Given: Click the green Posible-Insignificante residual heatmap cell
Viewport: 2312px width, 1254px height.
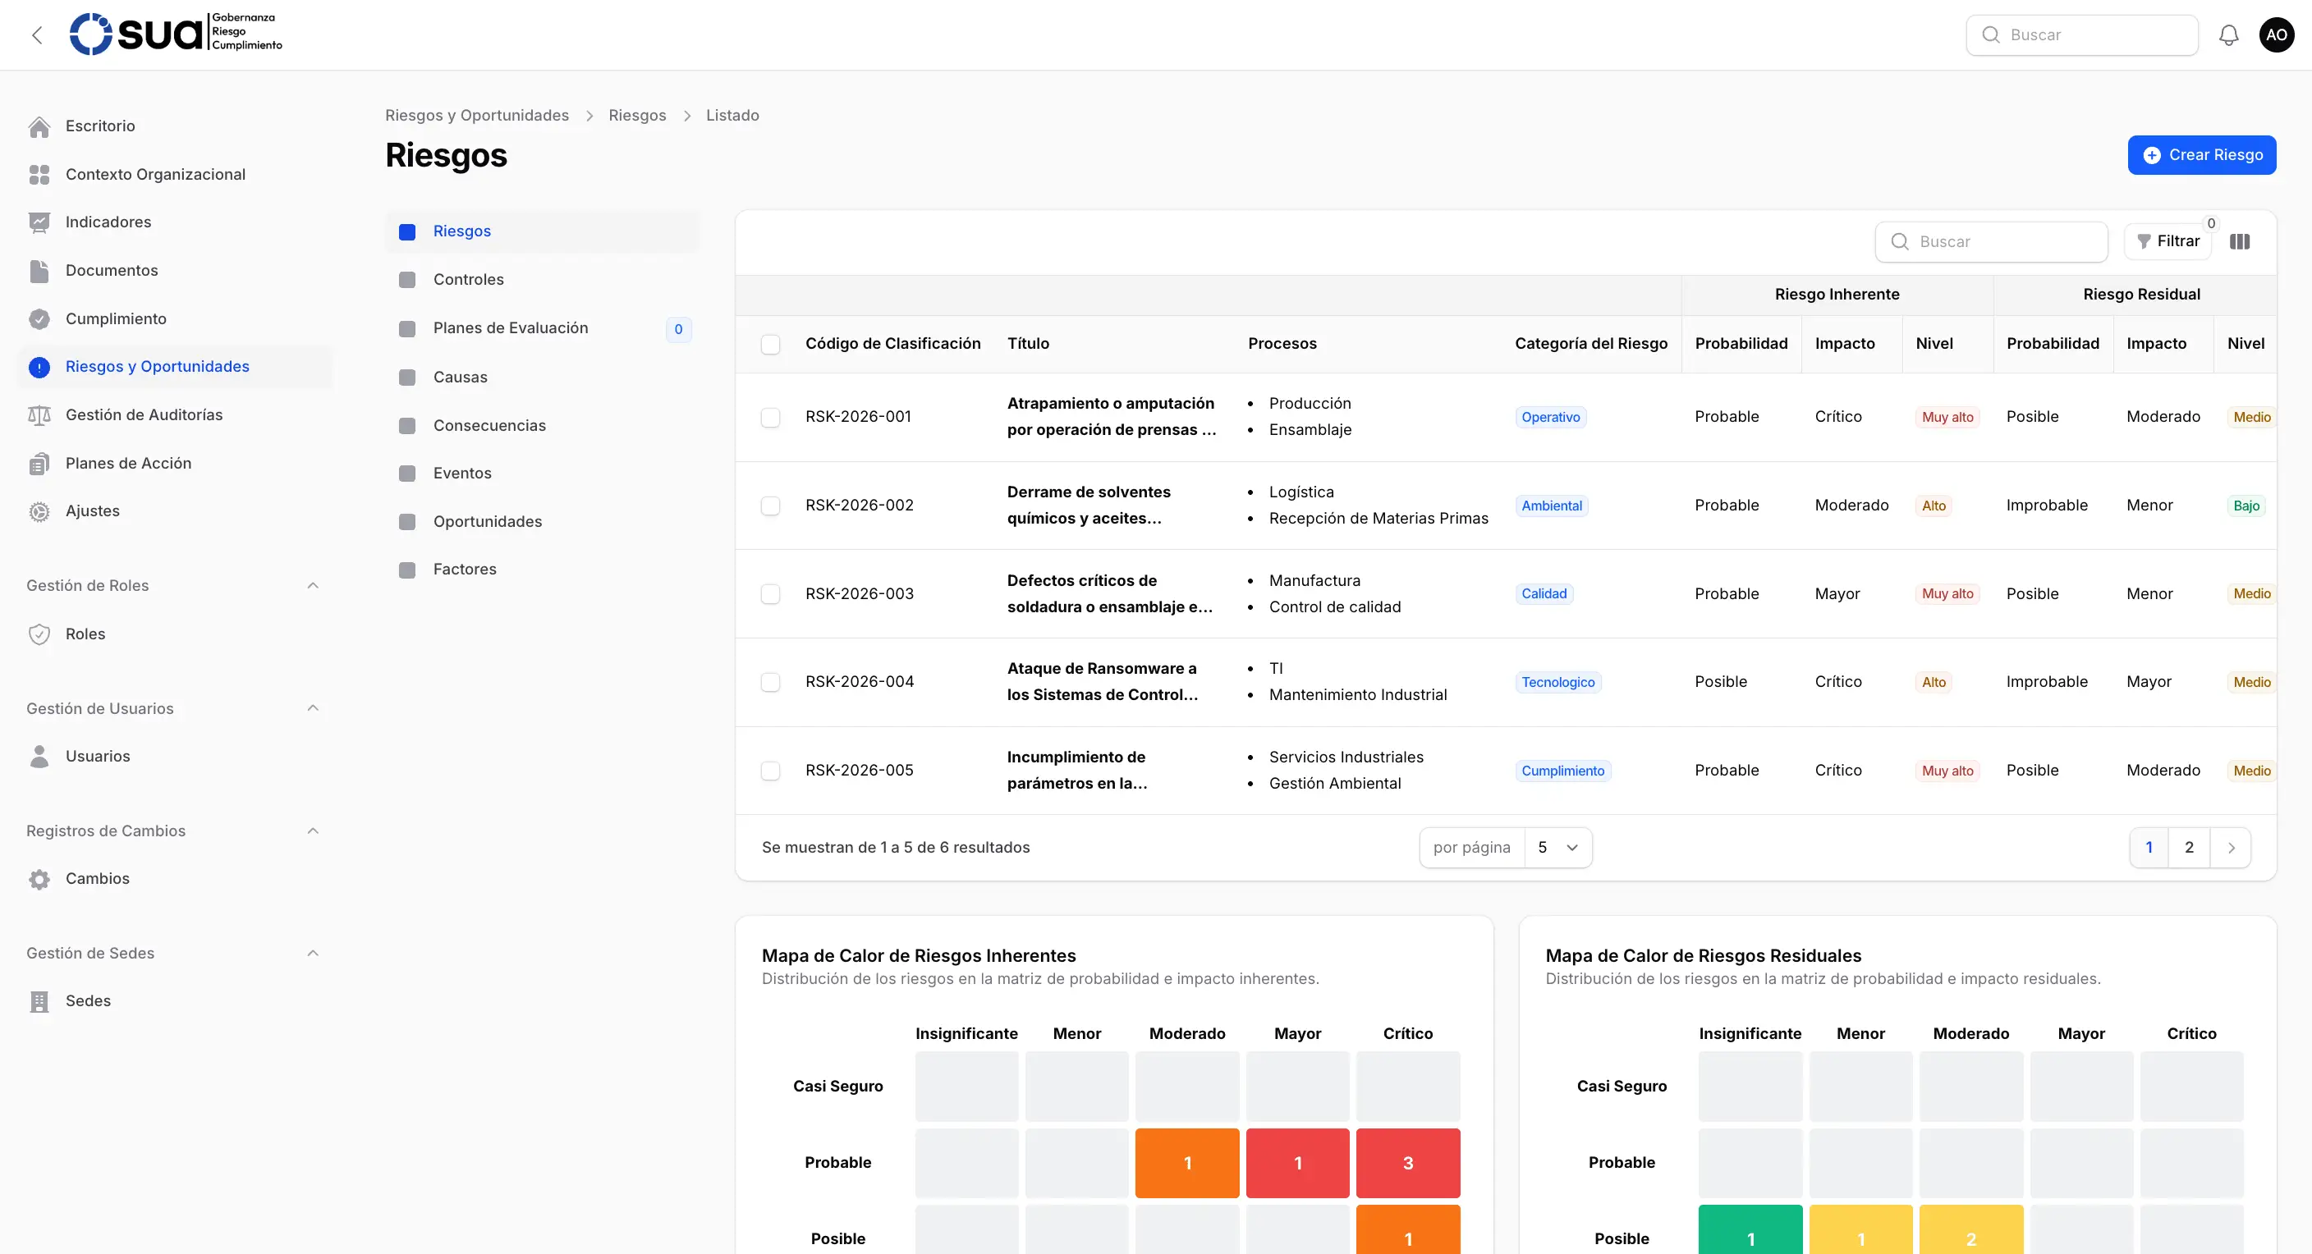Looking at the screenshot, I should point(1750,1229).
